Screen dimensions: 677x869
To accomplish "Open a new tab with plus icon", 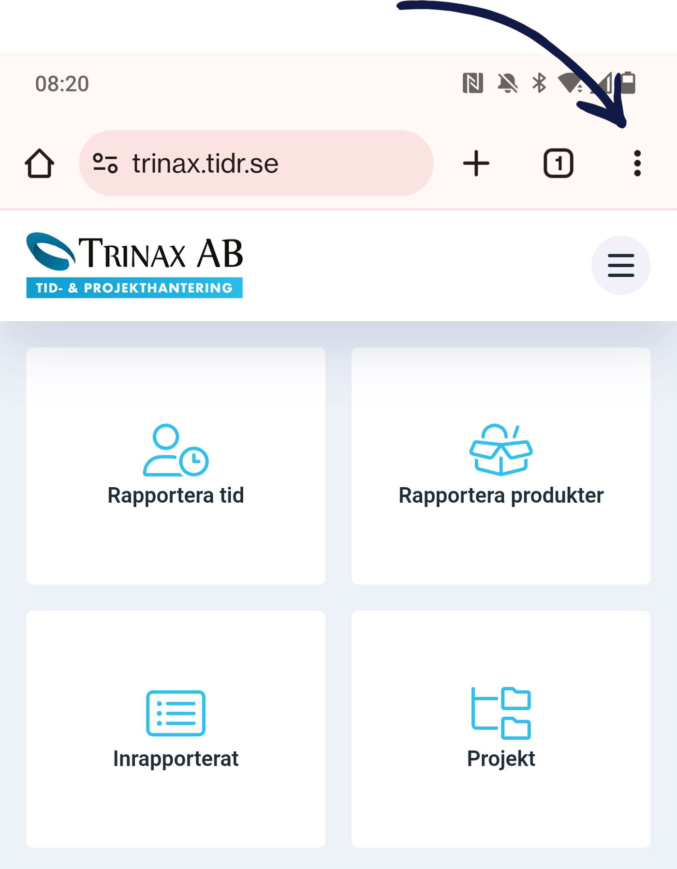I will (476, 163).
